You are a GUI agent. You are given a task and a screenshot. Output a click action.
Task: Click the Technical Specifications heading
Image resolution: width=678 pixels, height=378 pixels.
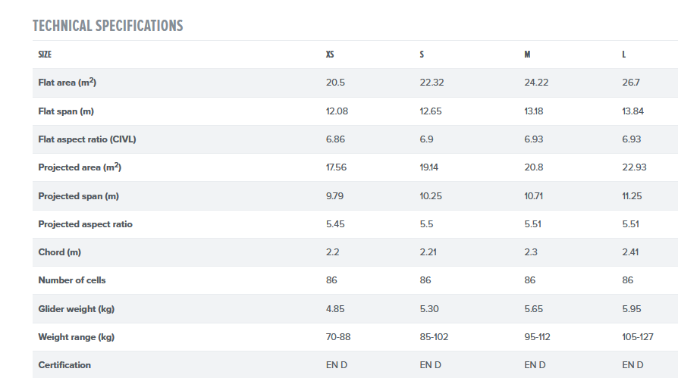[x=108, y=26]
